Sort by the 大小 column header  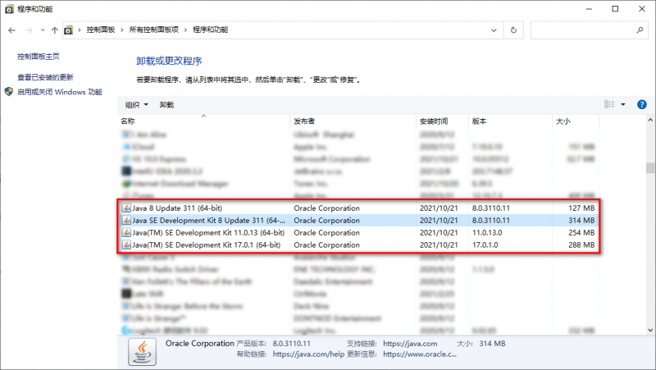[x=576, y=121]
